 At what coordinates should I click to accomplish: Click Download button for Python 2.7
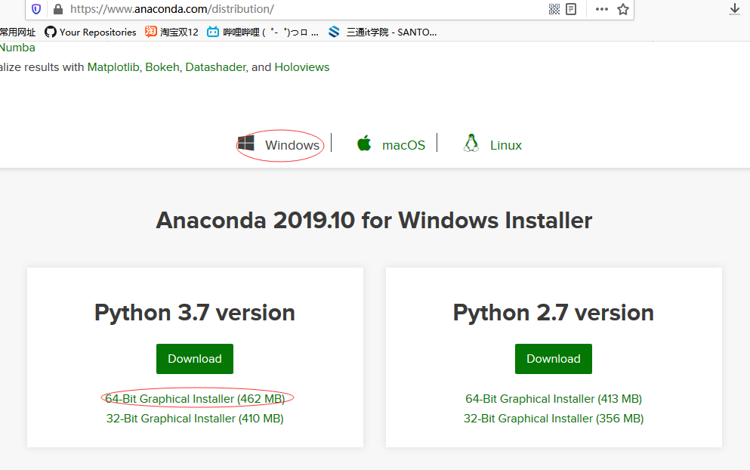point(554,358)
